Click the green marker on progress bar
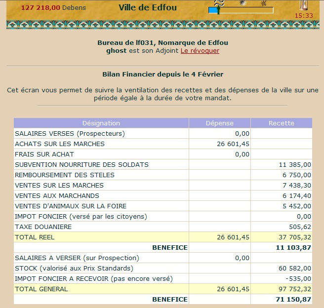The width and height of the screenshot is (324, 308). coord(218,10)
